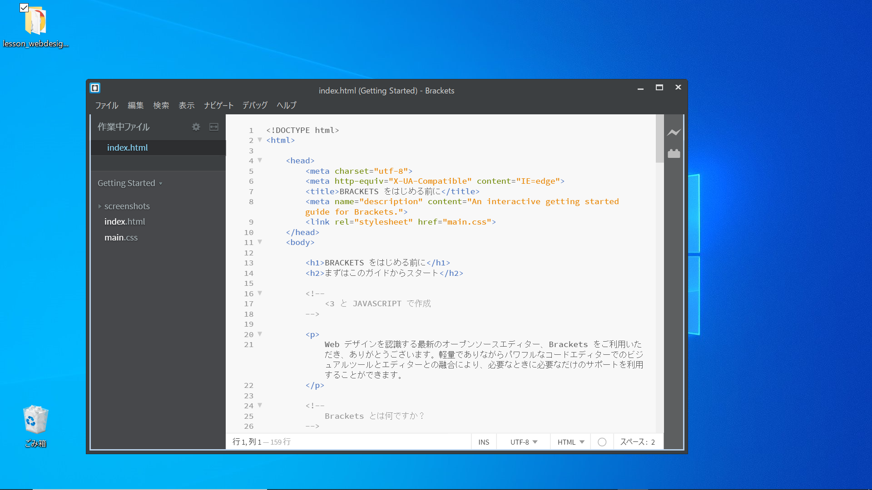Click the title tag on line 7
872x490 pixels.
[392, 191]
